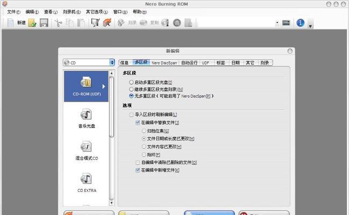
Task: Select the 音乐光盘 audio CD type
Action: point(86,119)
